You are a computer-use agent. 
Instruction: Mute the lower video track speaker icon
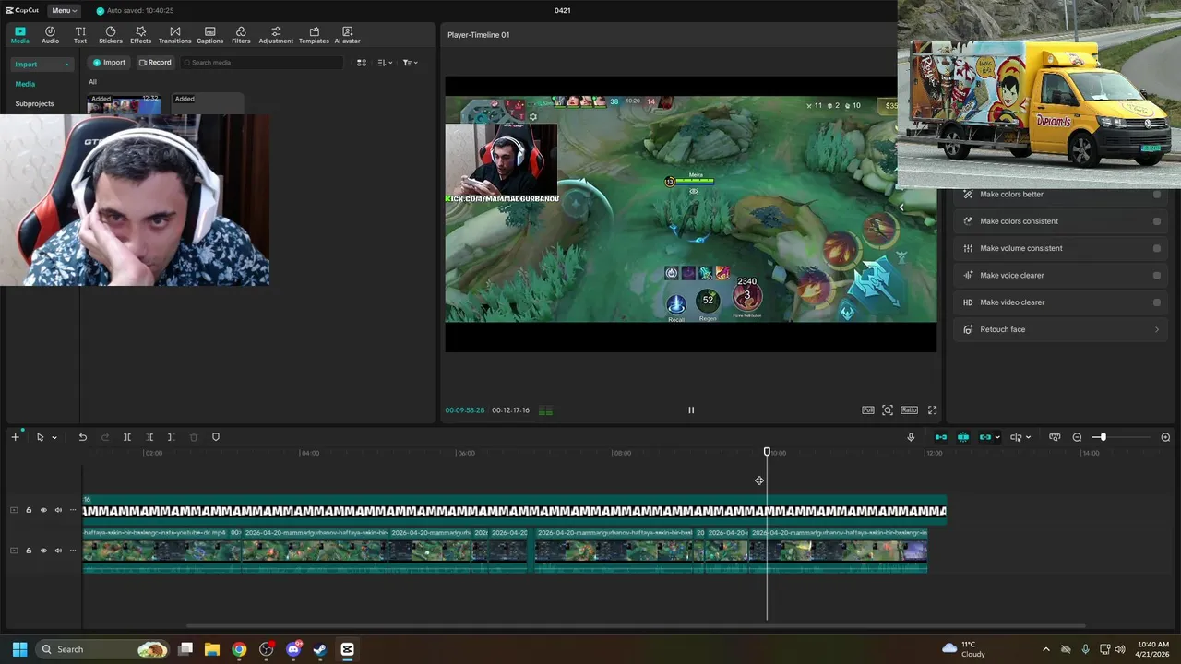[58, 551]
